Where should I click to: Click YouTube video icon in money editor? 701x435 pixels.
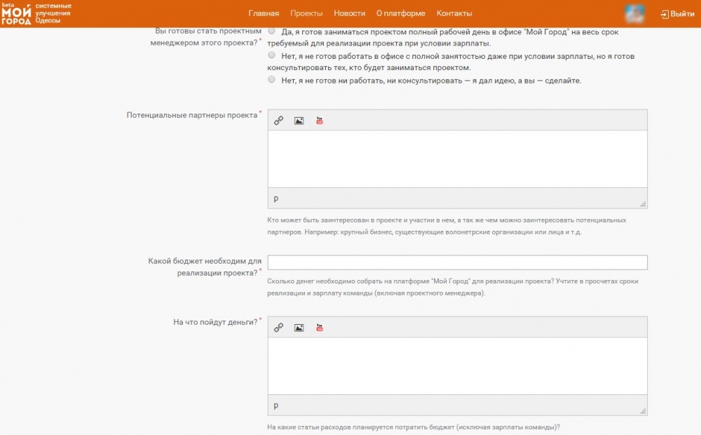pyautogui.click(x=320, y=328)
